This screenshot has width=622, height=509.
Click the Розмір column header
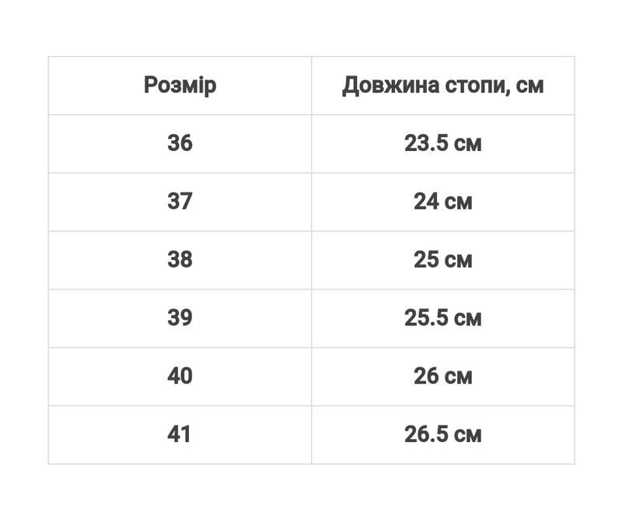(180, 85)
